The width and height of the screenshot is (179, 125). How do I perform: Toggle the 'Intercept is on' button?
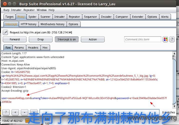[x=67, y=39]
